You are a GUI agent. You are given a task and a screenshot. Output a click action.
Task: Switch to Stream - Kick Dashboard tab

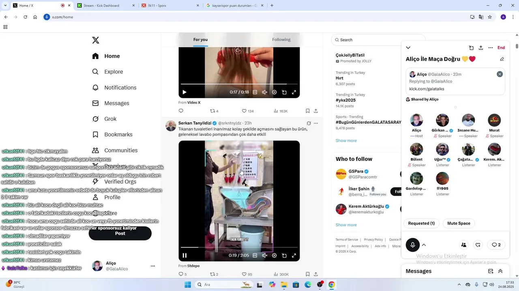coord(106,6)
